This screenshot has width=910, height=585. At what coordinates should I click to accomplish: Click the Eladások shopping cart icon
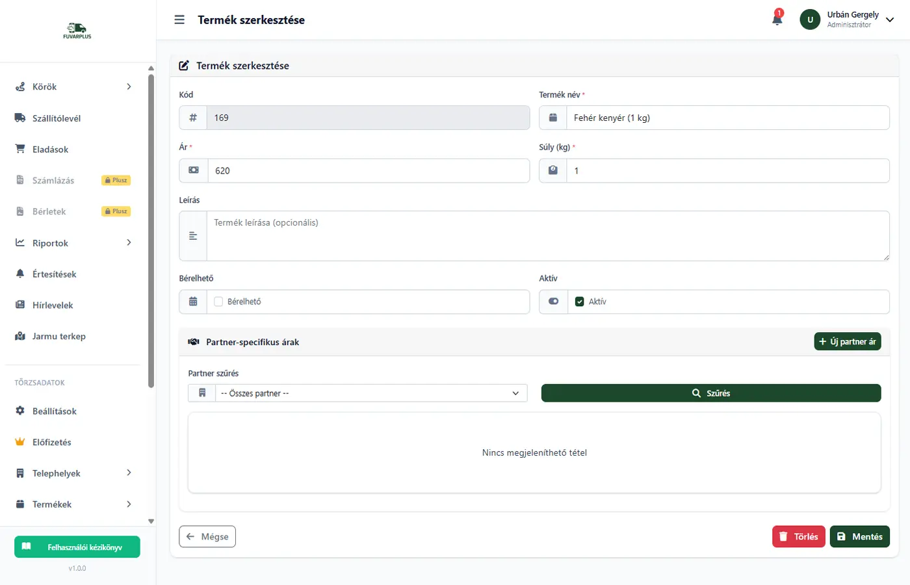20,149
